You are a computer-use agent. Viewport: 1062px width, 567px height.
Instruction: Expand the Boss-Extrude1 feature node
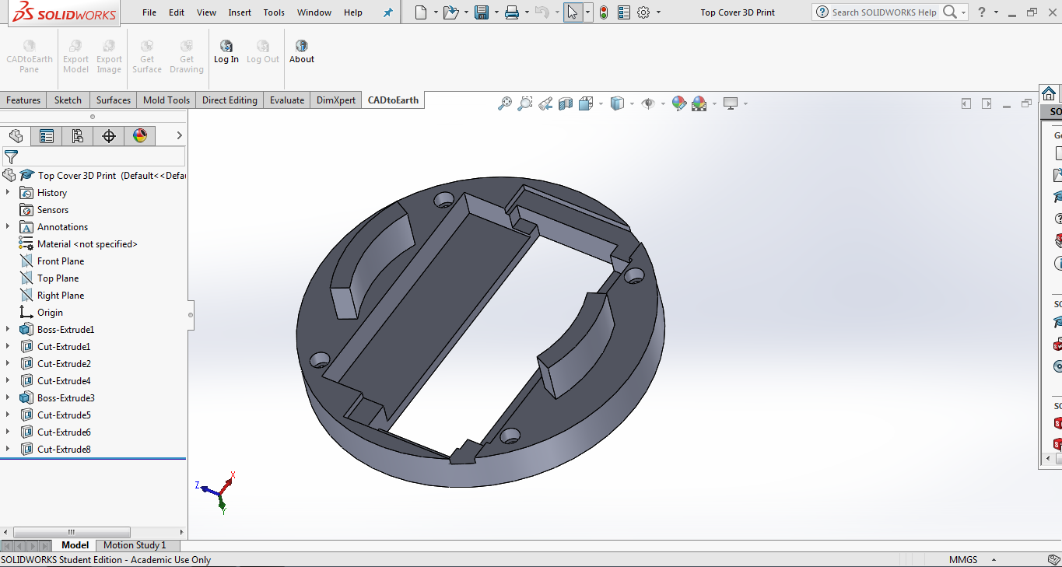[8, 330]
